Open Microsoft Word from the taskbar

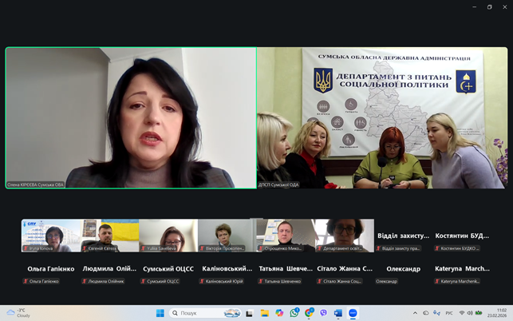coord(337,313)
